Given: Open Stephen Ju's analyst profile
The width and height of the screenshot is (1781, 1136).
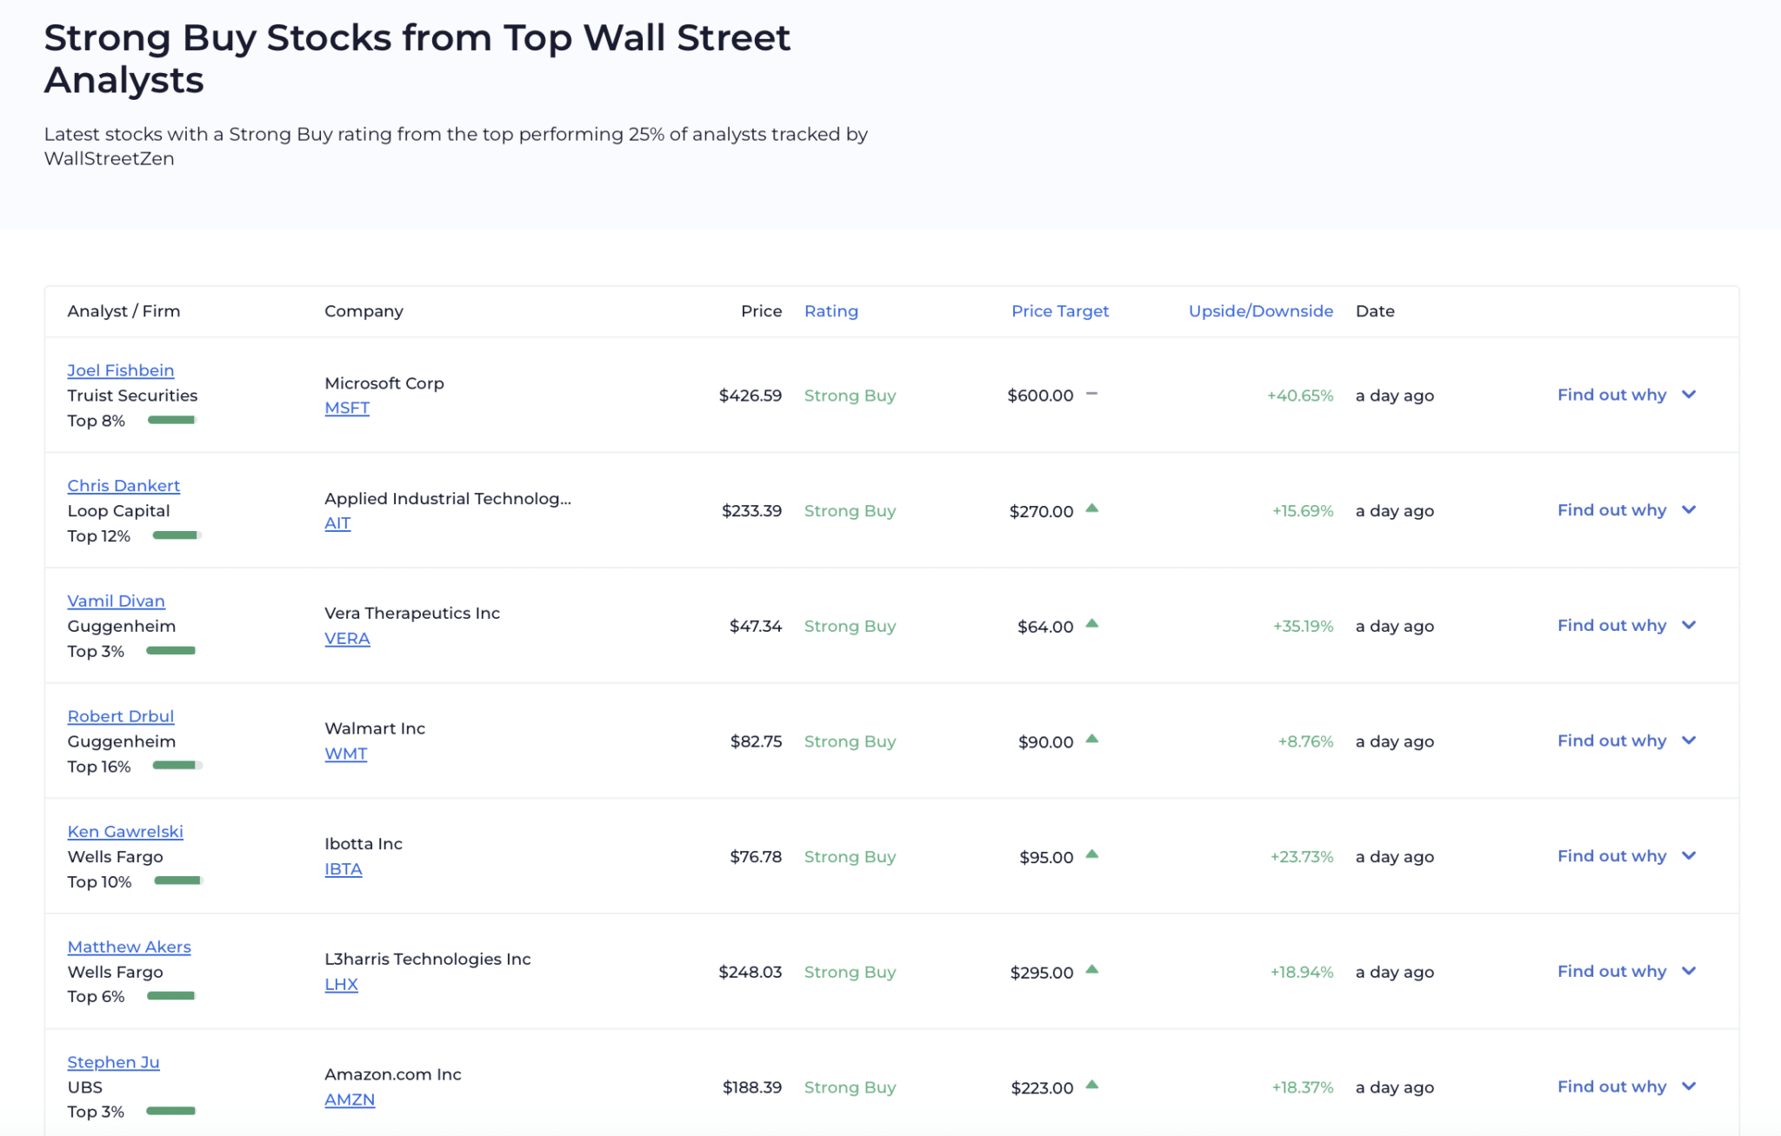Looking at the screenshot, I should point(113,1061).
